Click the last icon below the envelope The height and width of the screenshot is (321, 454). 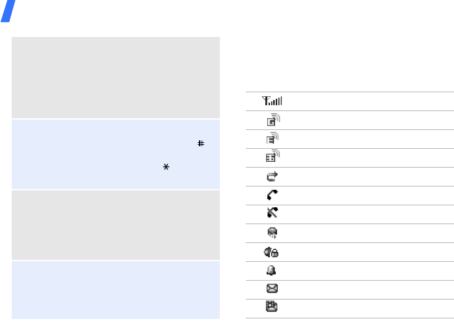(x=273, y=309)
